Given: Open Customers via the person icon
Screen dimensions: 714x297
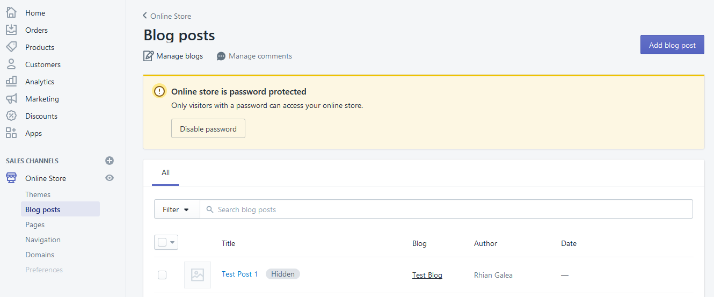Looking at the screenshot, I should [11, 64].
